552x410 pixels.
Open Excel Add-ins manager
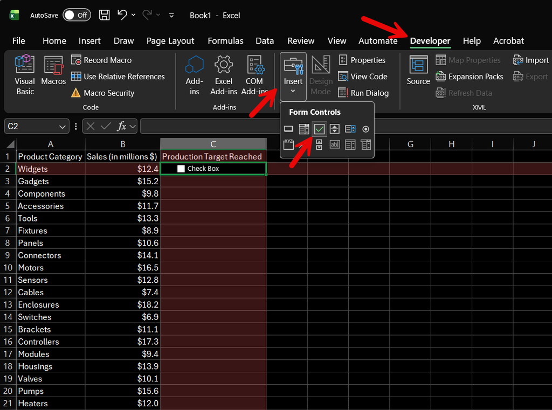(224, 75)
